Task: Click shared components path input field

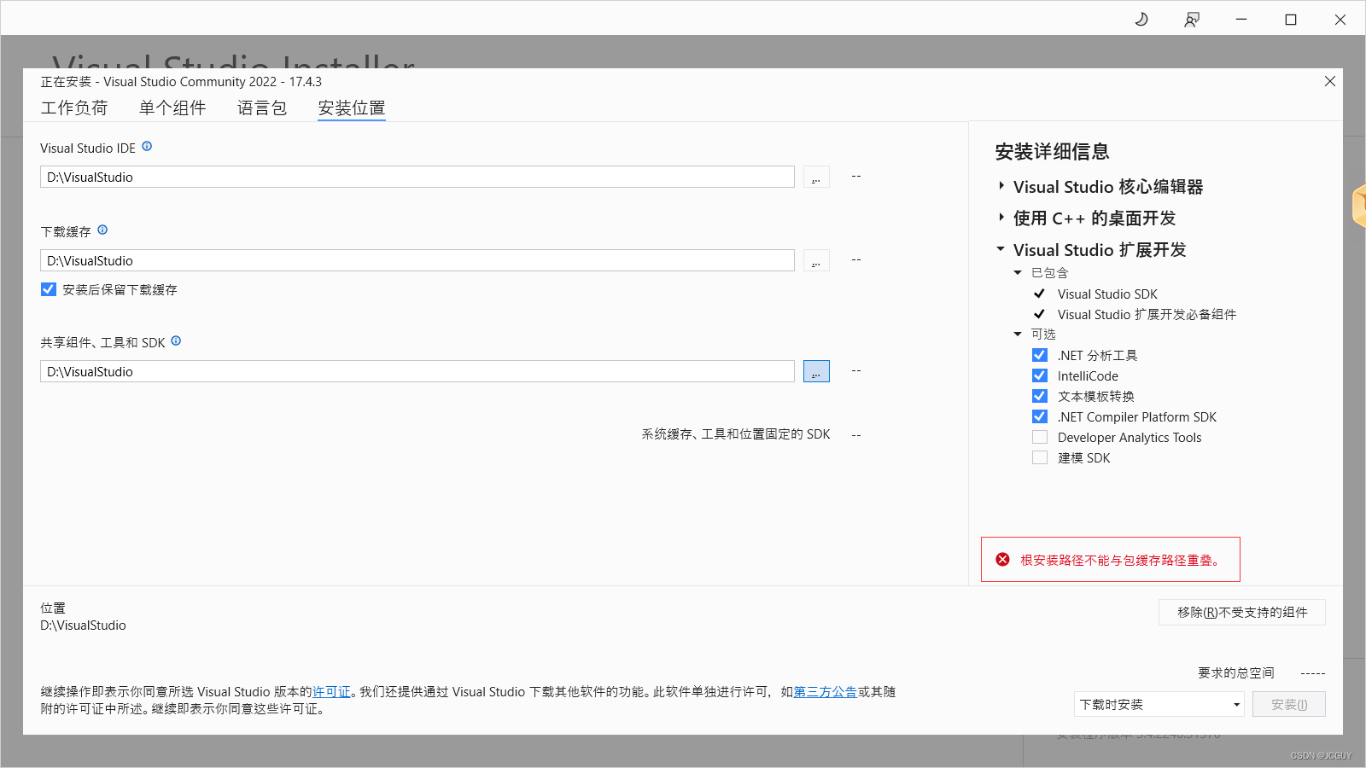Action: [417, 371]
